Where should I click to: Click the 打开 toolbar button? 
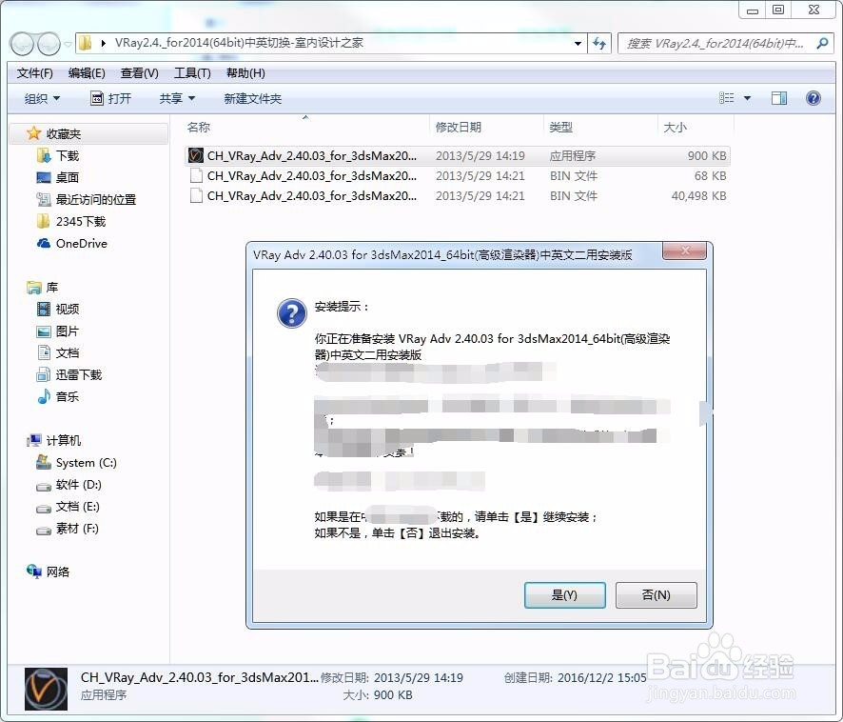pos(111,98)
